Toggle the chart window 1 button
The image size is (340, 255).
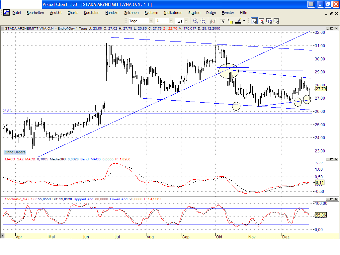[254, 21]
